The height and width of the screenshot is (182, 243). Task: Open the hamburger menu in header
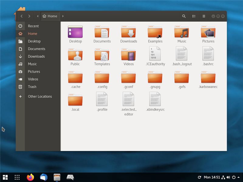click(x=204, y=16)
